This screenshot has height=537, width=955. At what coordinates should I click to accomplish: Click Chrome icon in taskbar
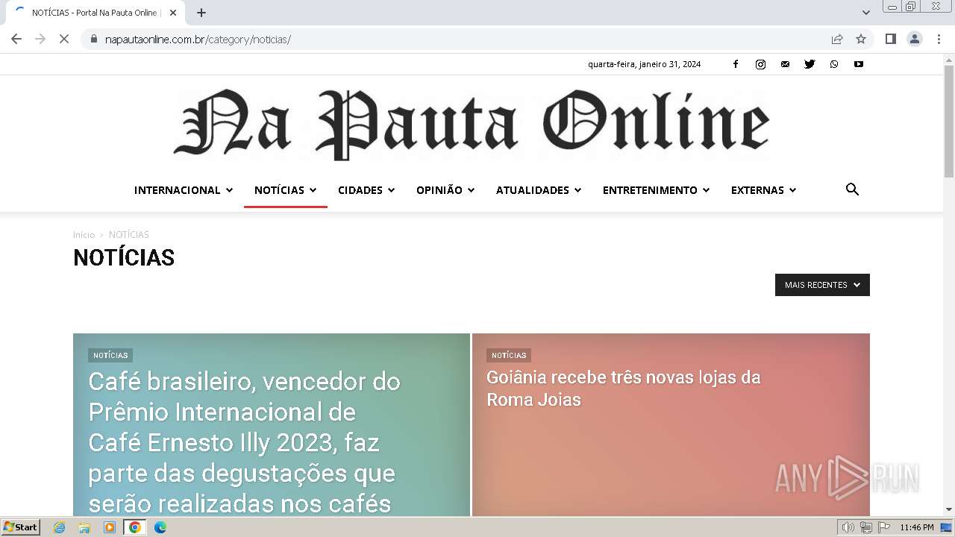click(134, 527)
